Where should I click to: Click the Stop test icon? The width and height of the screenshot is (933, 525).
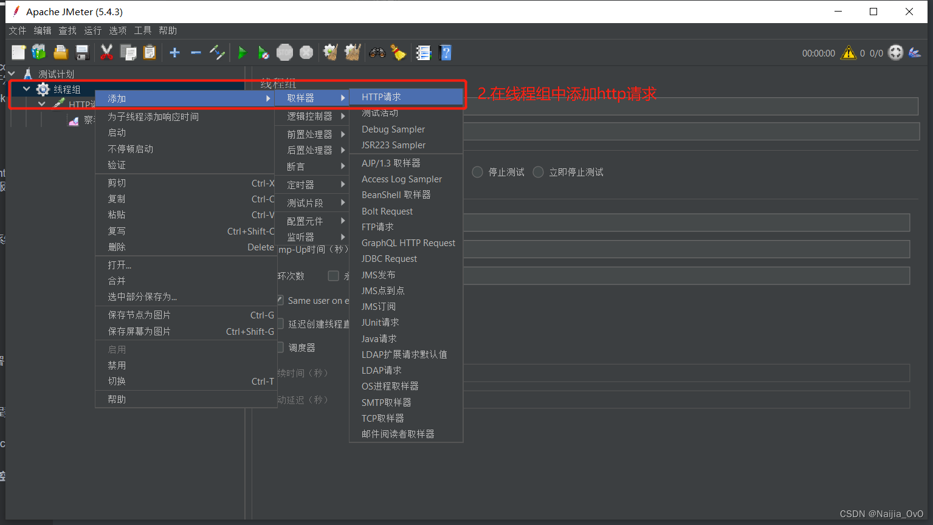pyautogui.click(x=284, y=53)
